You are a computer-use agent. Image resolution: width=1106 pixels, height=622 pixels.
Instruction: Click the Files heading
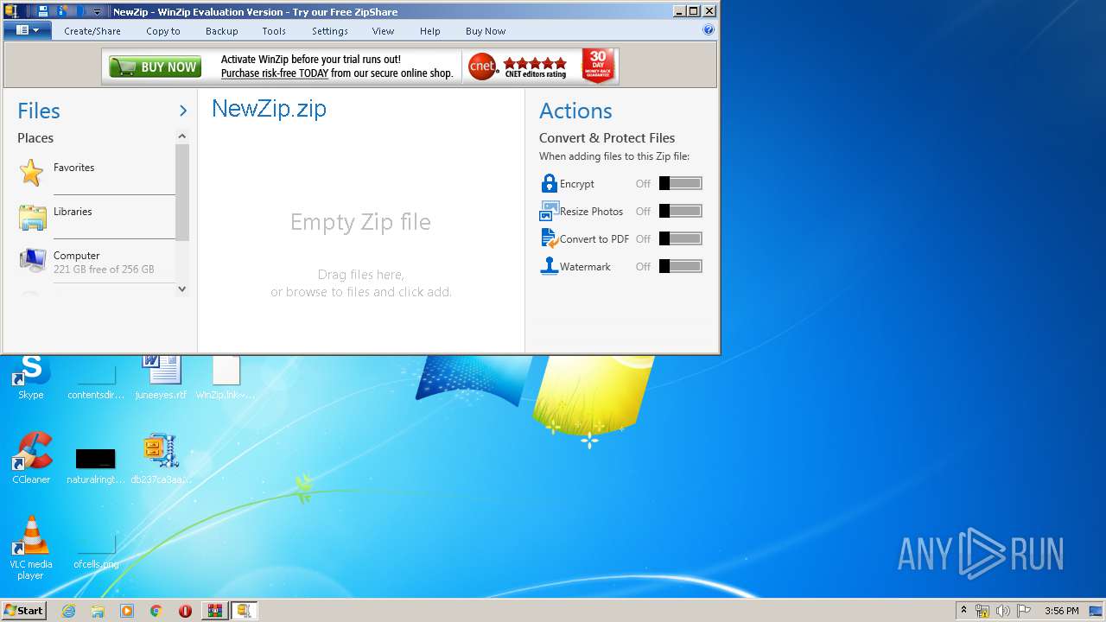point(39,111)
